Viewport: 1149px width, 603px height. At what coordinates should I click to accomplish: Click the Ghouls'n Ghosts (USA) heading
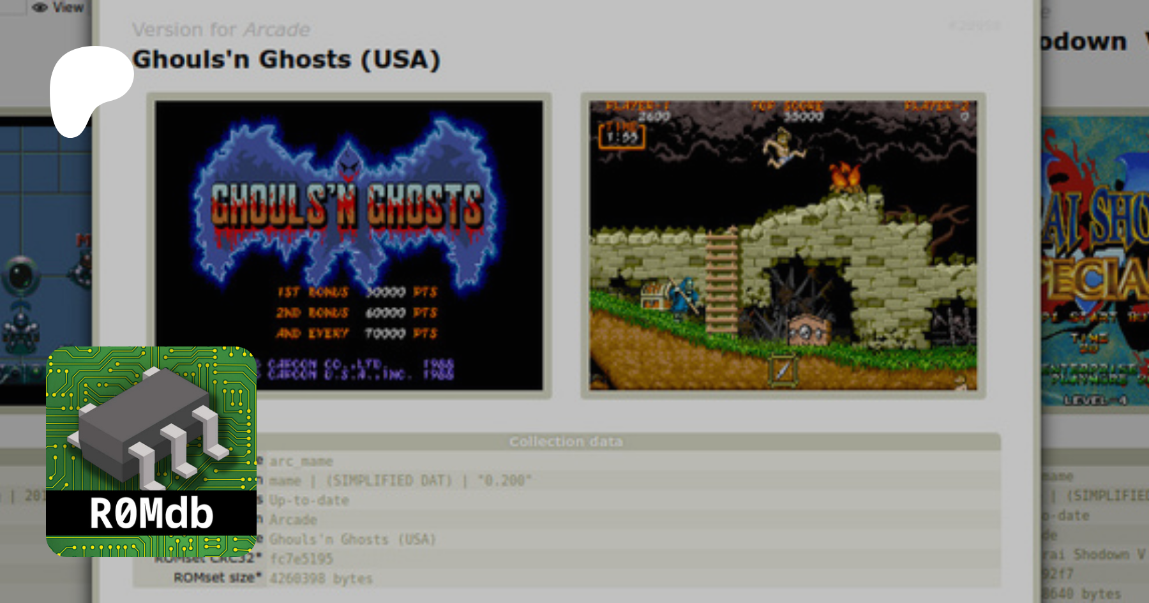(x=286, y=60)
